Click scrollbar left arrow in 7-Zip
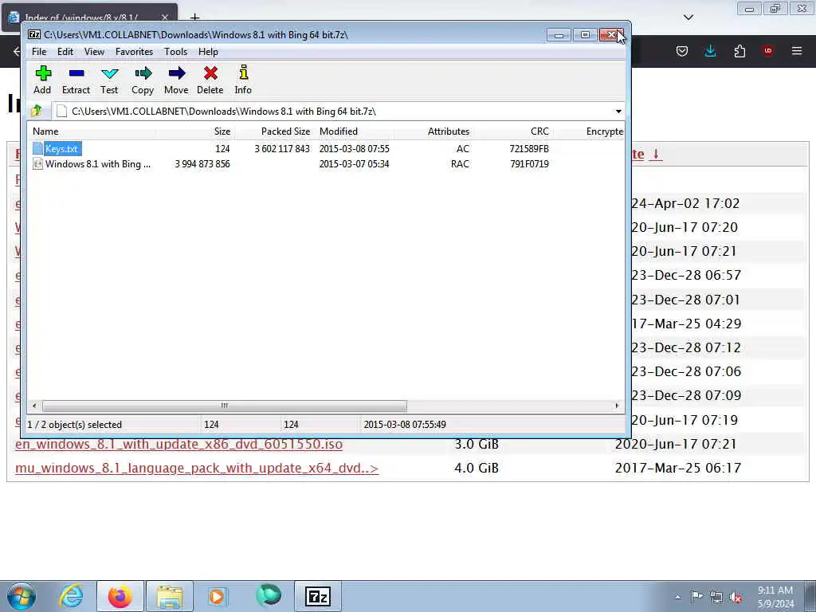Viewport: 816px width, 612px height. 34,406
